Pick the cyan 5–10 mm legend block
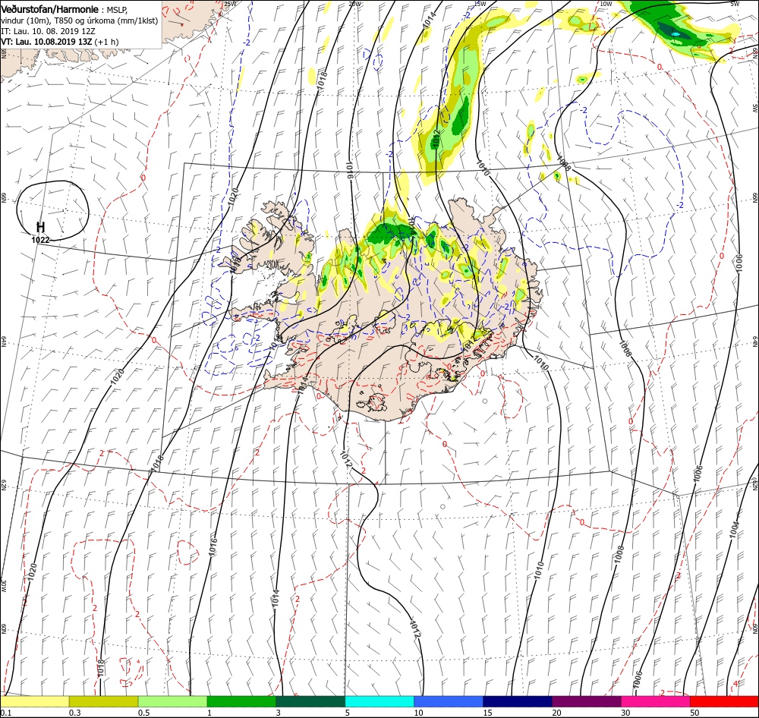 tap(379, 701)
